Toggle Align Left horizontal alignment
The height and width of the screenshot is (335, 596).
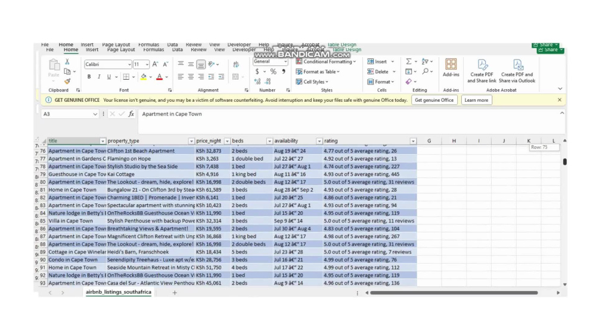[x=181, y=77]
